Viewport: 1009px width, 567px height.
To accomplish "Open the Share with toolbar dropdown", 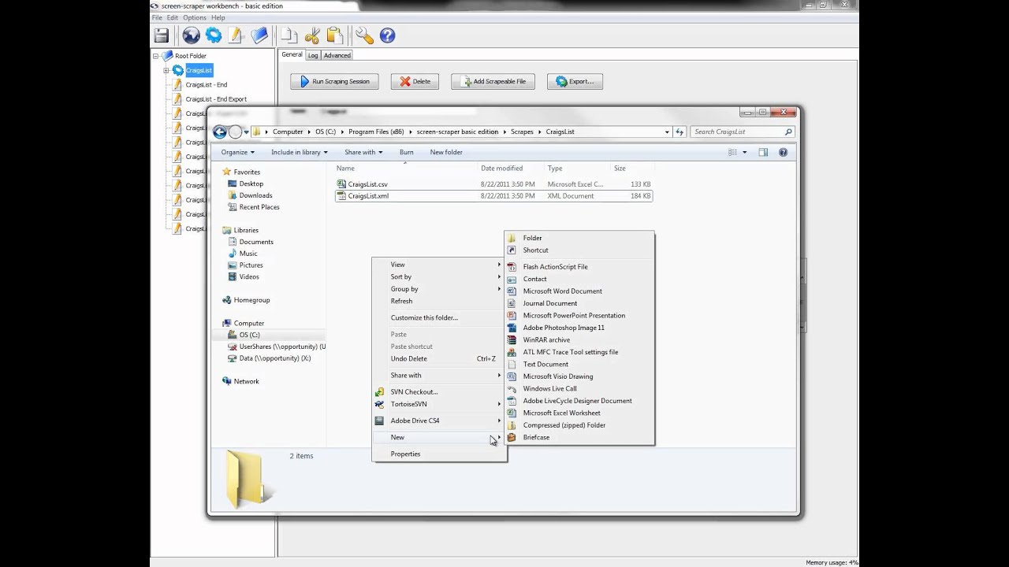I will (363, 152).
